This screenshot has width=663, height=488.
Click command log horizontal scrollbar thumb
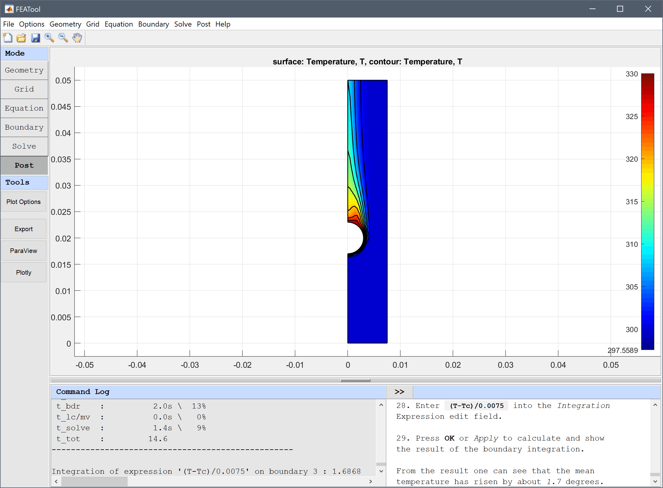[94, 481]
